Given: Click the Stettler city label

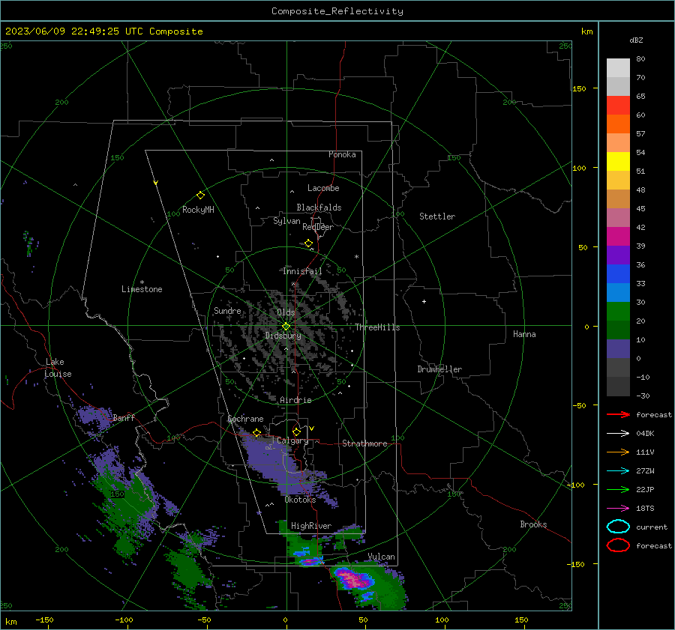Looking at the screenshot, I should (x=437, y=216).
